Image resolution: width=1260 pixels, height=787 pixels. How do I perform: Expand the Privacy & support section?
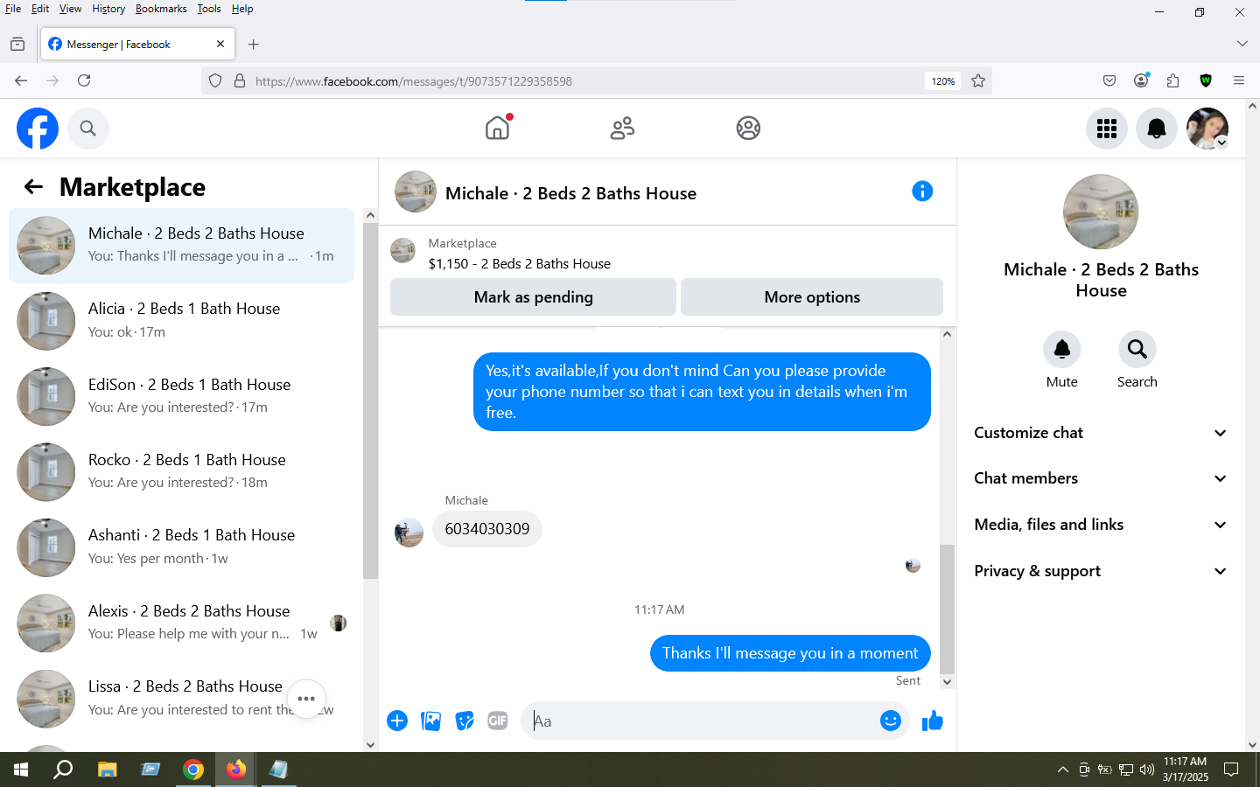click(1101, 571)
